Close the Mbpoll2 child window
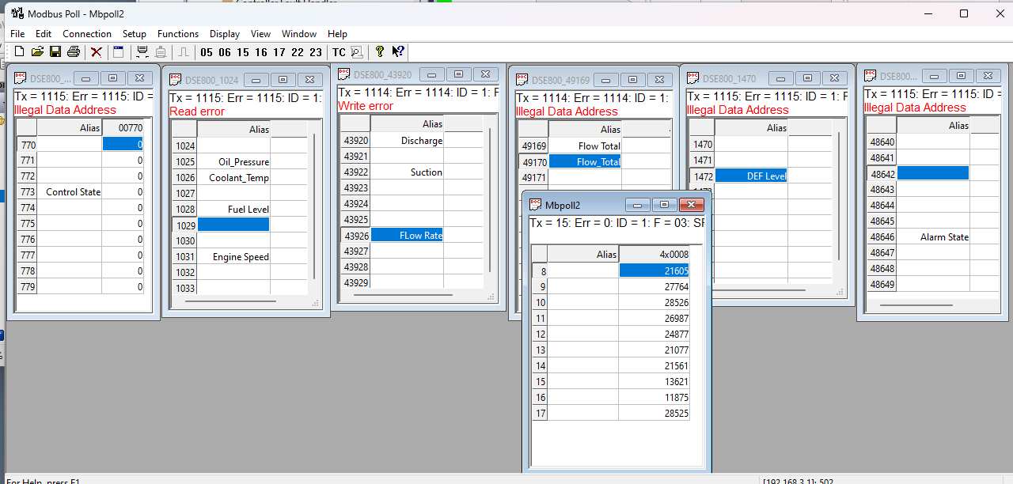Viewport: 1013px width, 484px height. pyautogui.click(x=690, y=205)
